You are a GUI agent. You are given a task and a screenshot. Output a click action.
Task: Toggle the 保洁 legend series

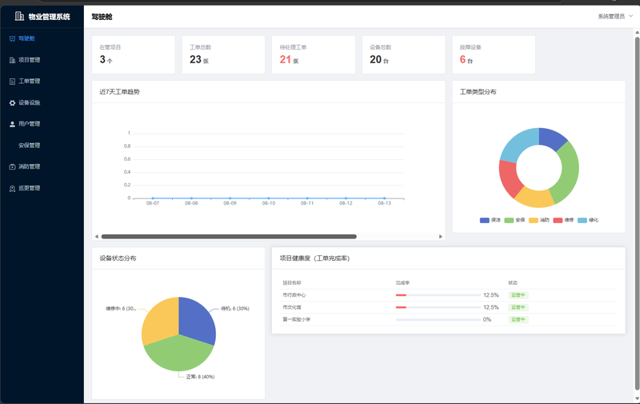[490, 220]
